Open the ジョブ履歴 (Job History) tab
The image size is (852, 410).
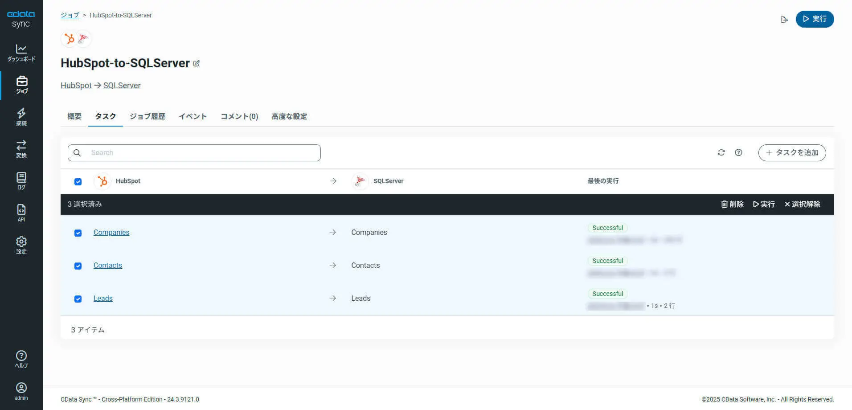point(147,116)
